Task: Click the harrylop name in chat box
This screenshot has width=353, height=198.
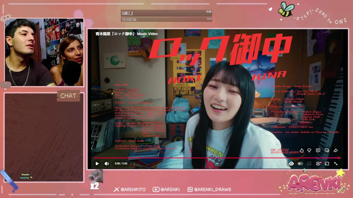Action: point(25,178)
